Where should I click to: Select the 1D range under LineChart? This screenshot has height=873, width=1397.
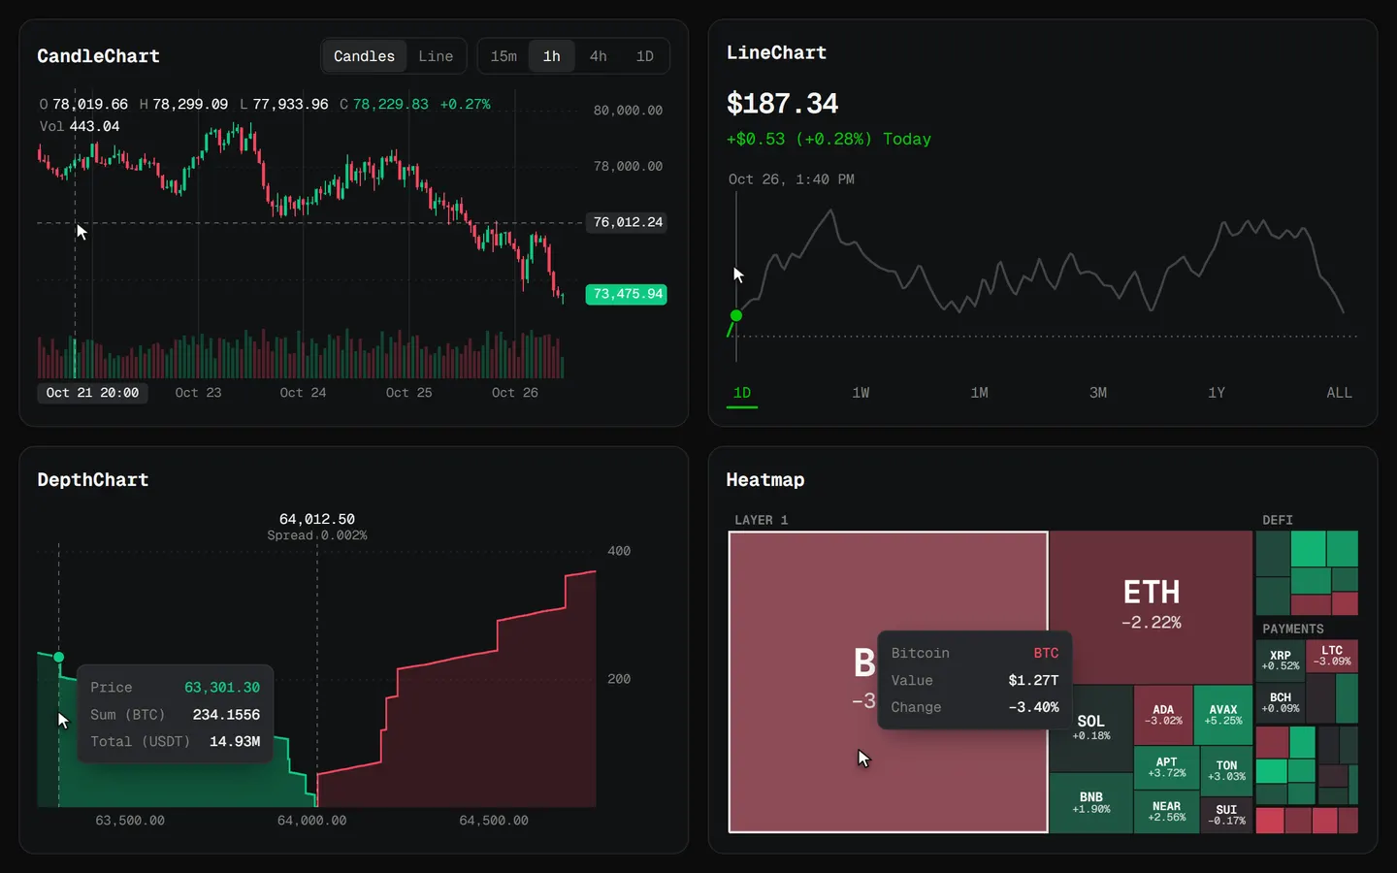pos(742,393)
